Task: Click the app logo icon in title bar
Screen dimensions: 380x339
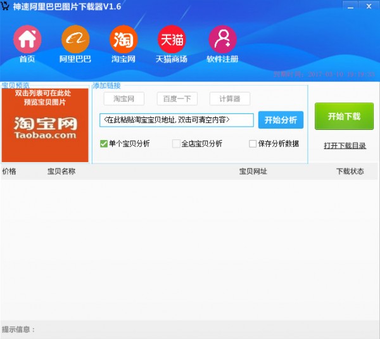Action: [6, 6]
